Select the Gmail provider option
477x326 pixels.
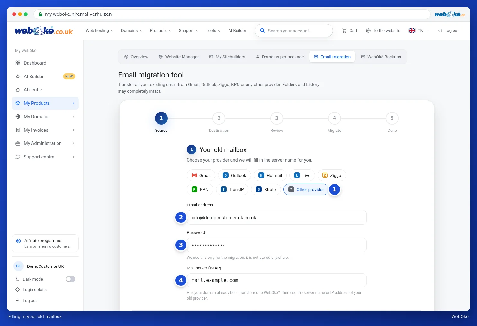click(x=201, y=175)
